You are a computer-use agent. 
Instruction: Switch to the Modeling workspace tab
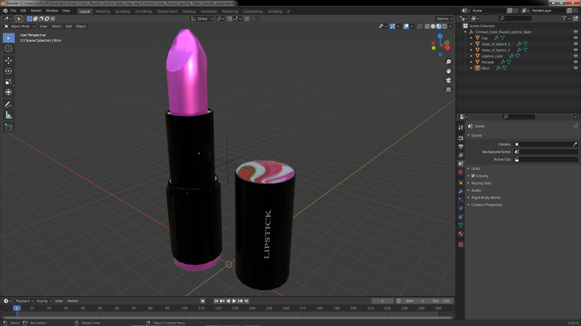tap(103, 11)
